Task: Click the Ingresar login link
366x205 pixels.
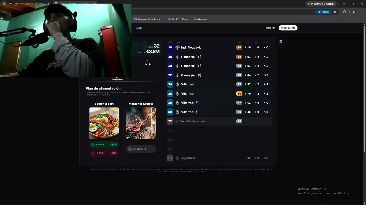Action: pos(270,28)
